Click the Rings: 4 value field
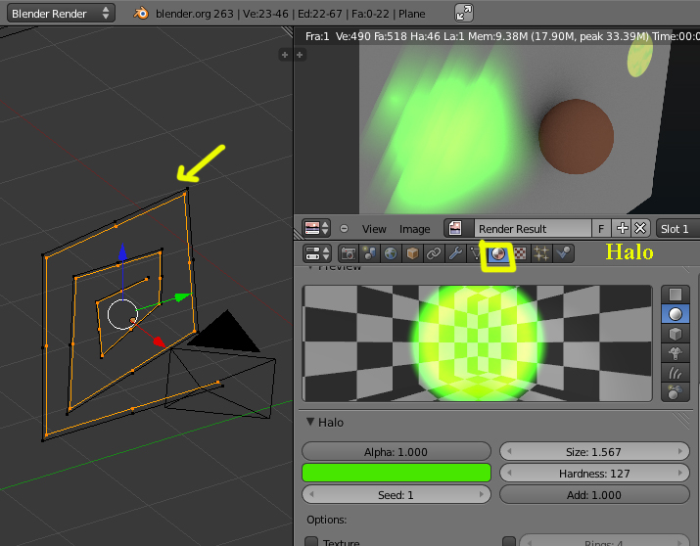Screen dimensions: 700x546 (x=604, y=541)
